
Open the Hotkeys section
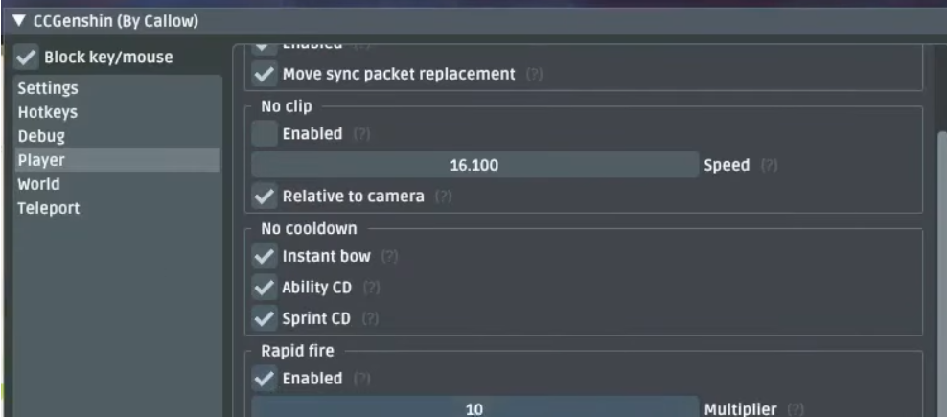[47, 112]
